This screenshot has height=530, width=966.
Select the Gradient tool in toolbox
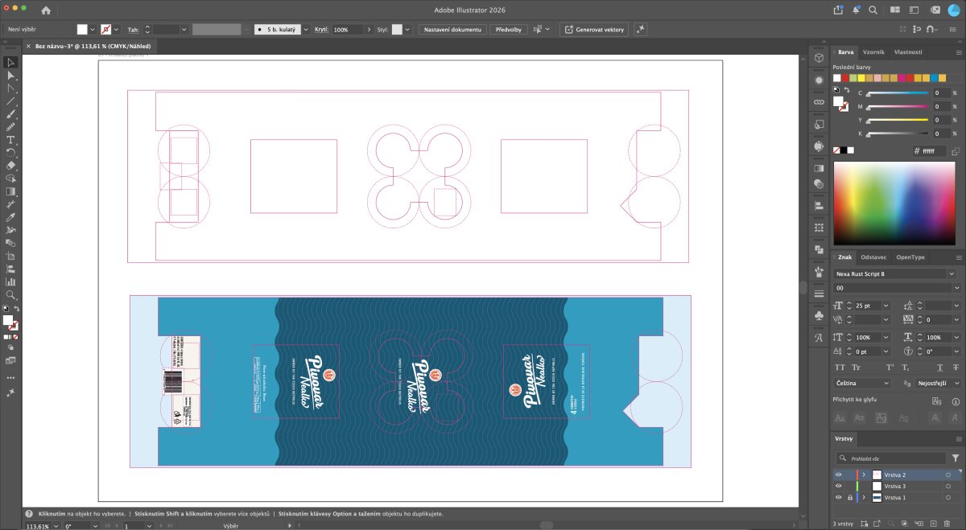10,191
